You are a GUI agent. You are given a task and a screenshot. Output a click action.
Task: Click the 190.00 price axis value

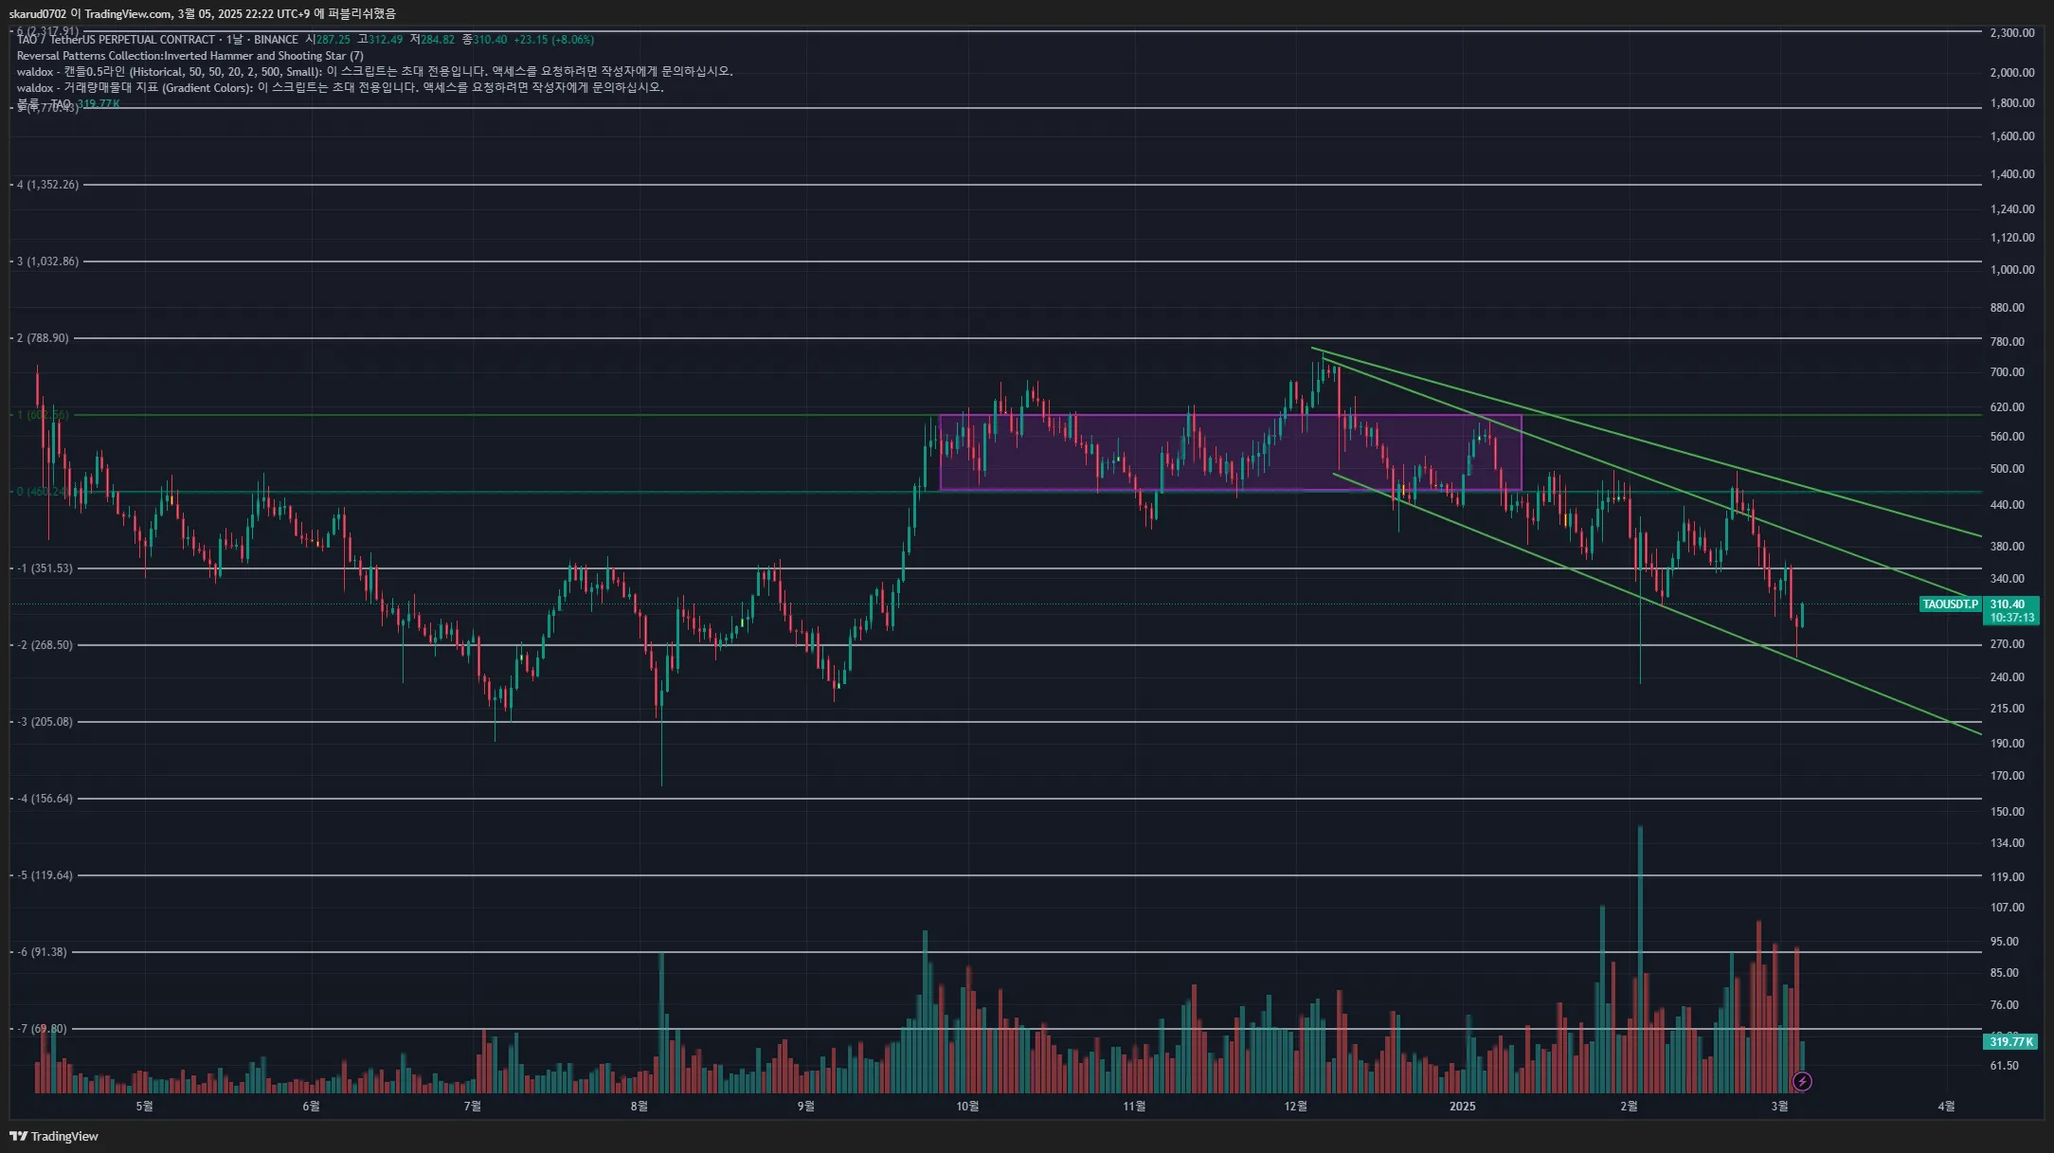(2008, 744)
